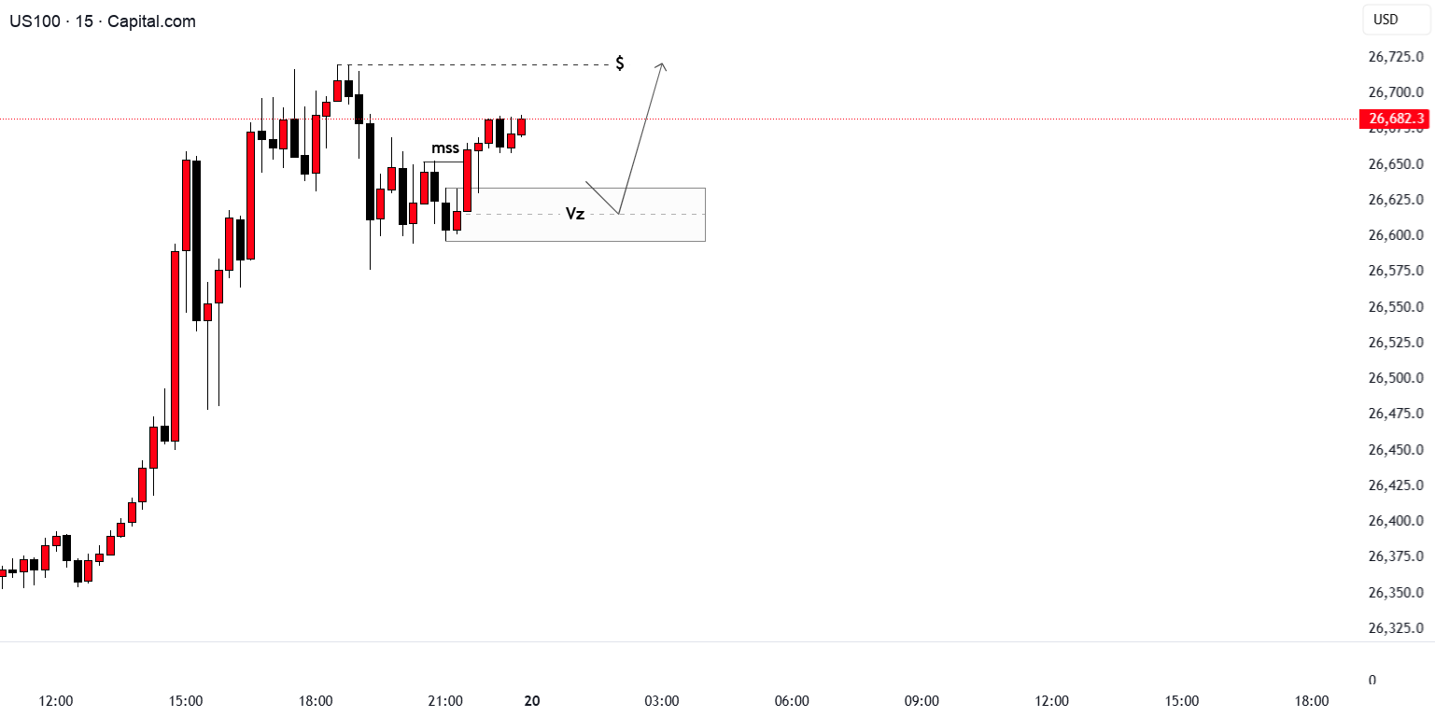
Task: Click the 0 label below the price scale
Action: (x=1372, y=681)
